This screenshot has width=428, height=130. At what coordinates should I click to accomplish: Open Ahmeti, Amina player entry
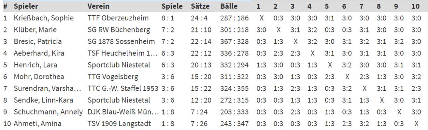pyautogui.click(x=37, y=124)
